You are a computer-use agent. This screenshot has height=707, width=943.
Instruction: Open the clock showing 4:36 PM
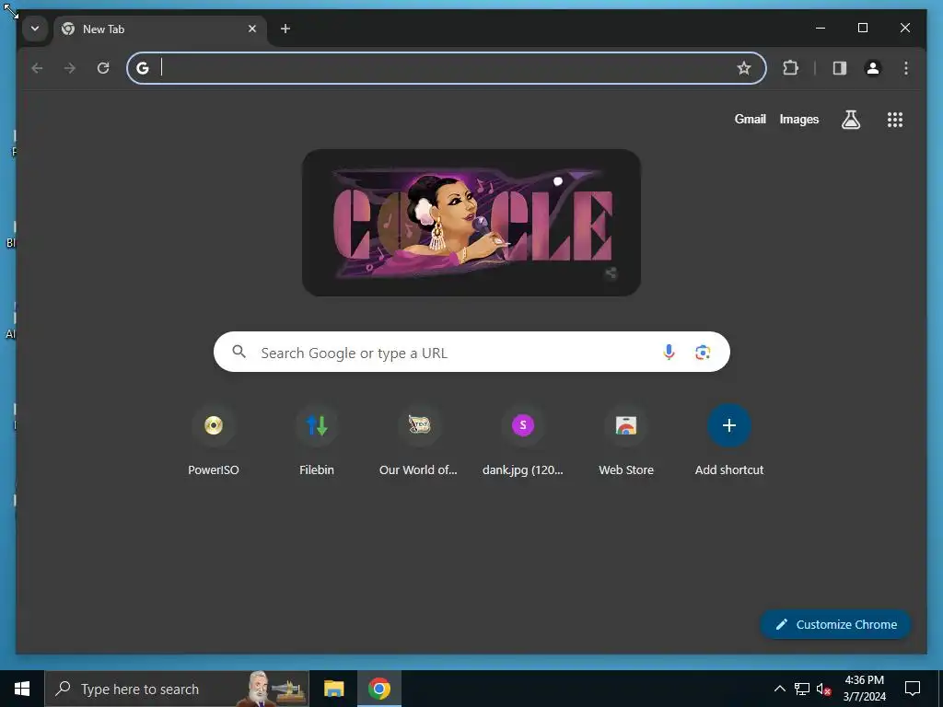pyautogui.click(x=864, y=689)
